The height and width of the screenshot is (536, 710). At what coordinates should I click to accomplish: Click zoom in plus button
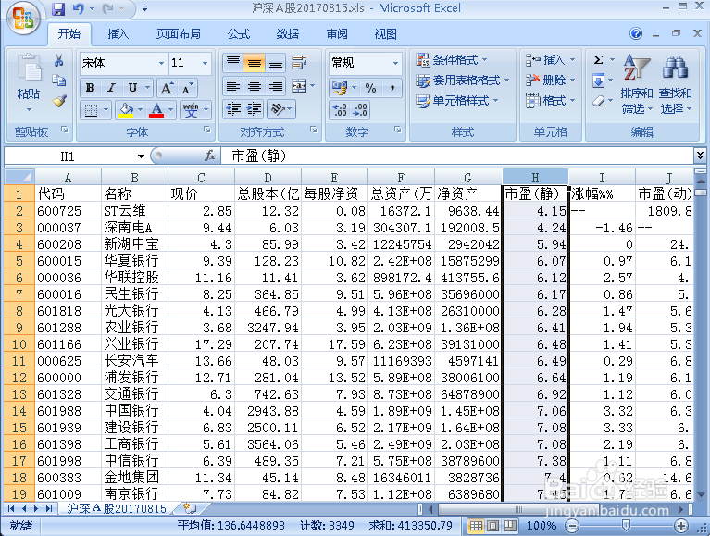click(x=681, y=526)
